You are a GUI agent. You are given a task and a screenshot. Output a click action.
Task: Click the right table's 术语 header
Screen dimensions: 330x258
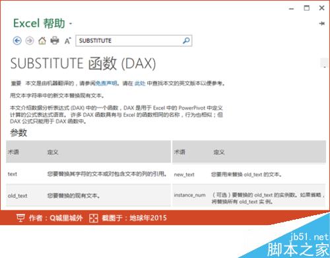(180, 152)
